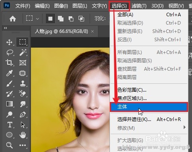Open the 文件(F) File menu
Image resolution: width=192 pixels, height=152 pixels.
[x=23, y=6]
